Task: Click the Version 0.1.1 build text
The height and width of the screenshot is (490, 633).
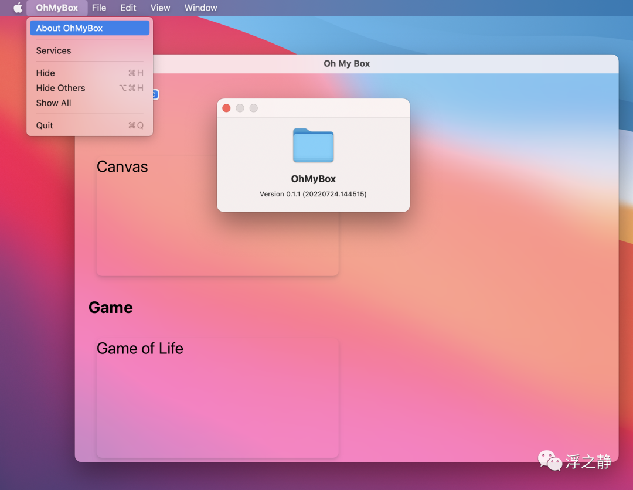Action: [313, 194]
